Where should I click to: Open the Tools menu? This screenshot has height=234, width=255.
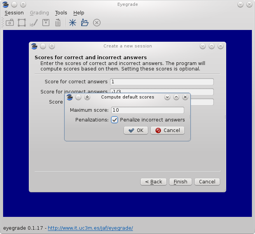pyautogui.click(x=61, y=13)
